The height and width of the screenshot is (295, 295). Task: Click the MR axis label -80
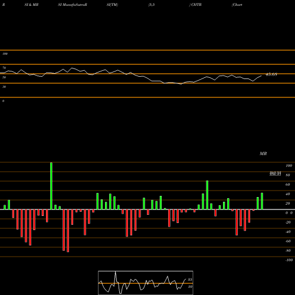(288, 251)
